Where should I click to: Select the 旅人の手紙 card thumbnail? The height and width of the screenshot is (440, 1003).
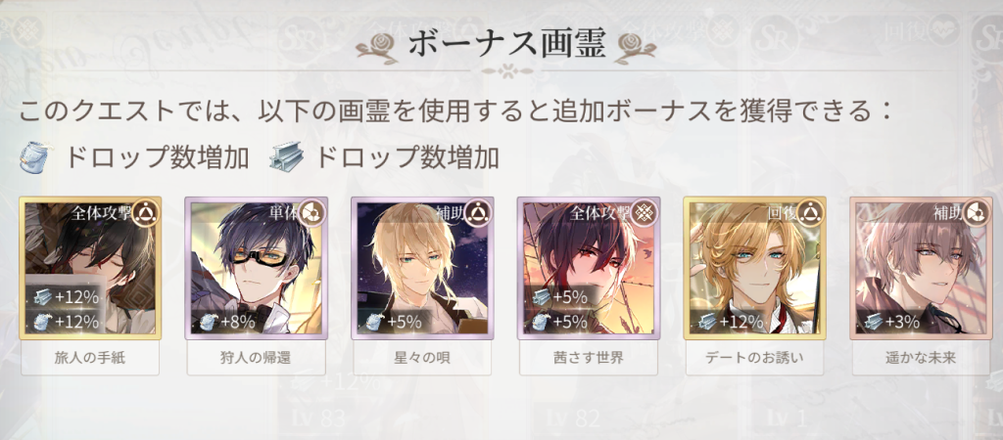tap(90, 268)
